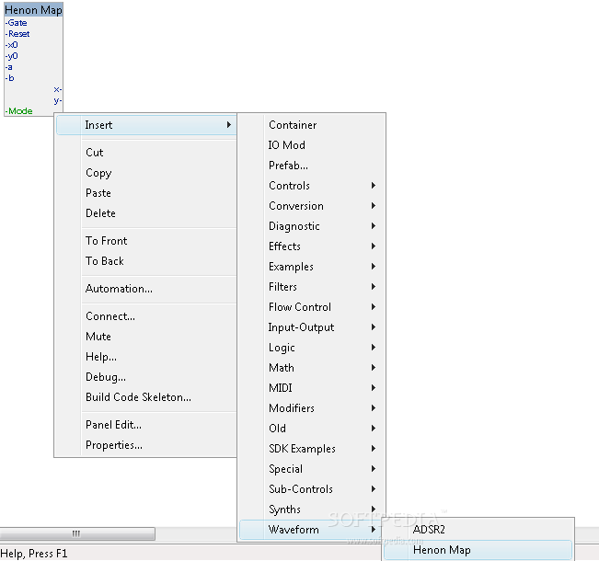The image size is (599, 561).
Task: Click the a input pin
Action: pyautogui.click(x=9, y=67)
